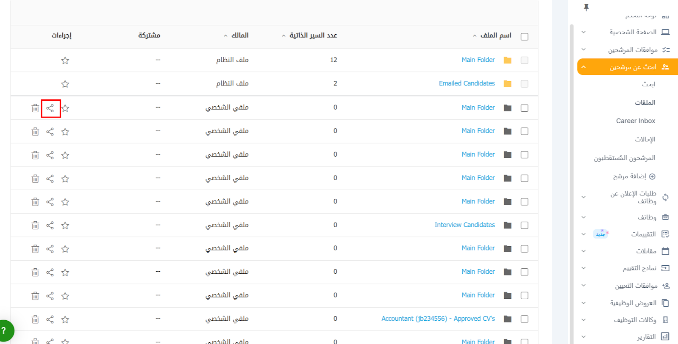Share the Interview Candidates folder
This screenshot has height=344, width=678.
pos(50,226)
